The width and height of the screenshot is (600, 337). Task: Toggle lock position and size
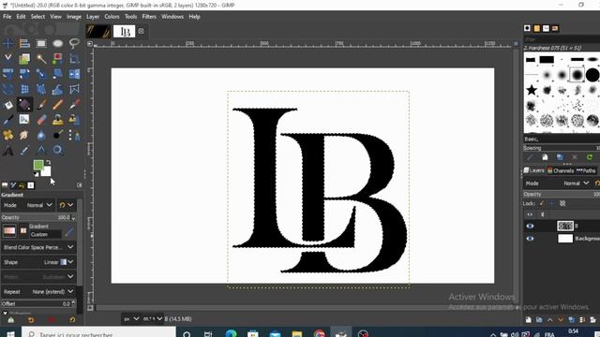point(552,204)
